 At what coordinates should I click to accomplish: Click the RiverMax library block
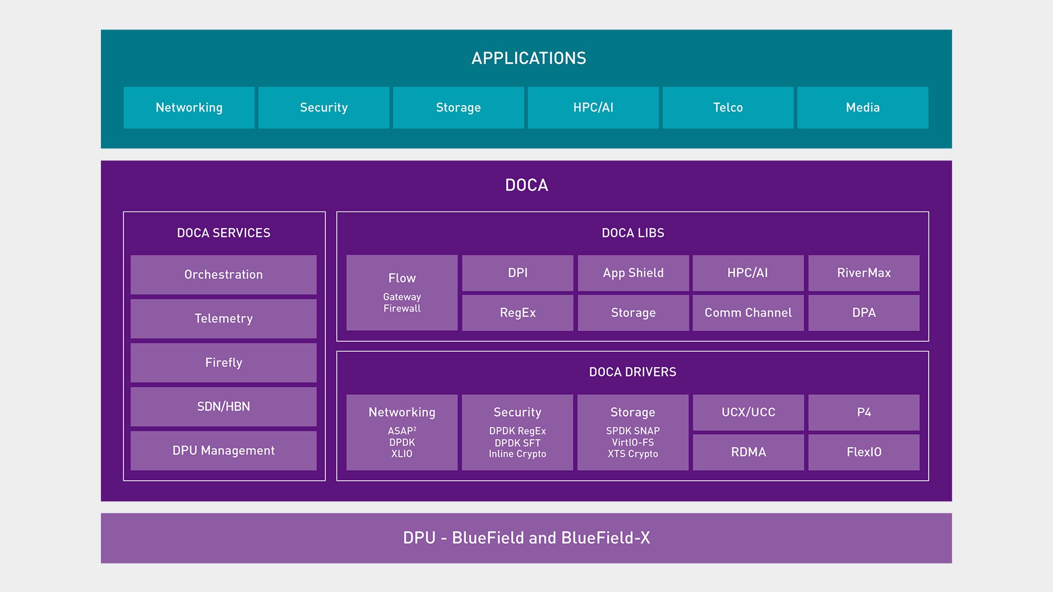coord(864,273)
